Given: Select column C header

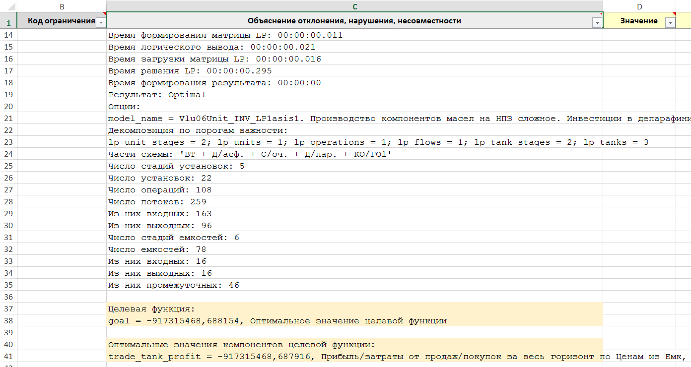Looking at the screenshot, I should pyautogui.click(x=354, y=6).
